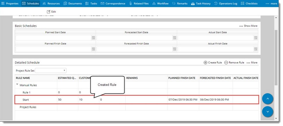Image resolution: width=283 pixels, height=126 pixels.
Task: Open calendar picker for Actual Finish Date
Action: (255, 49)
